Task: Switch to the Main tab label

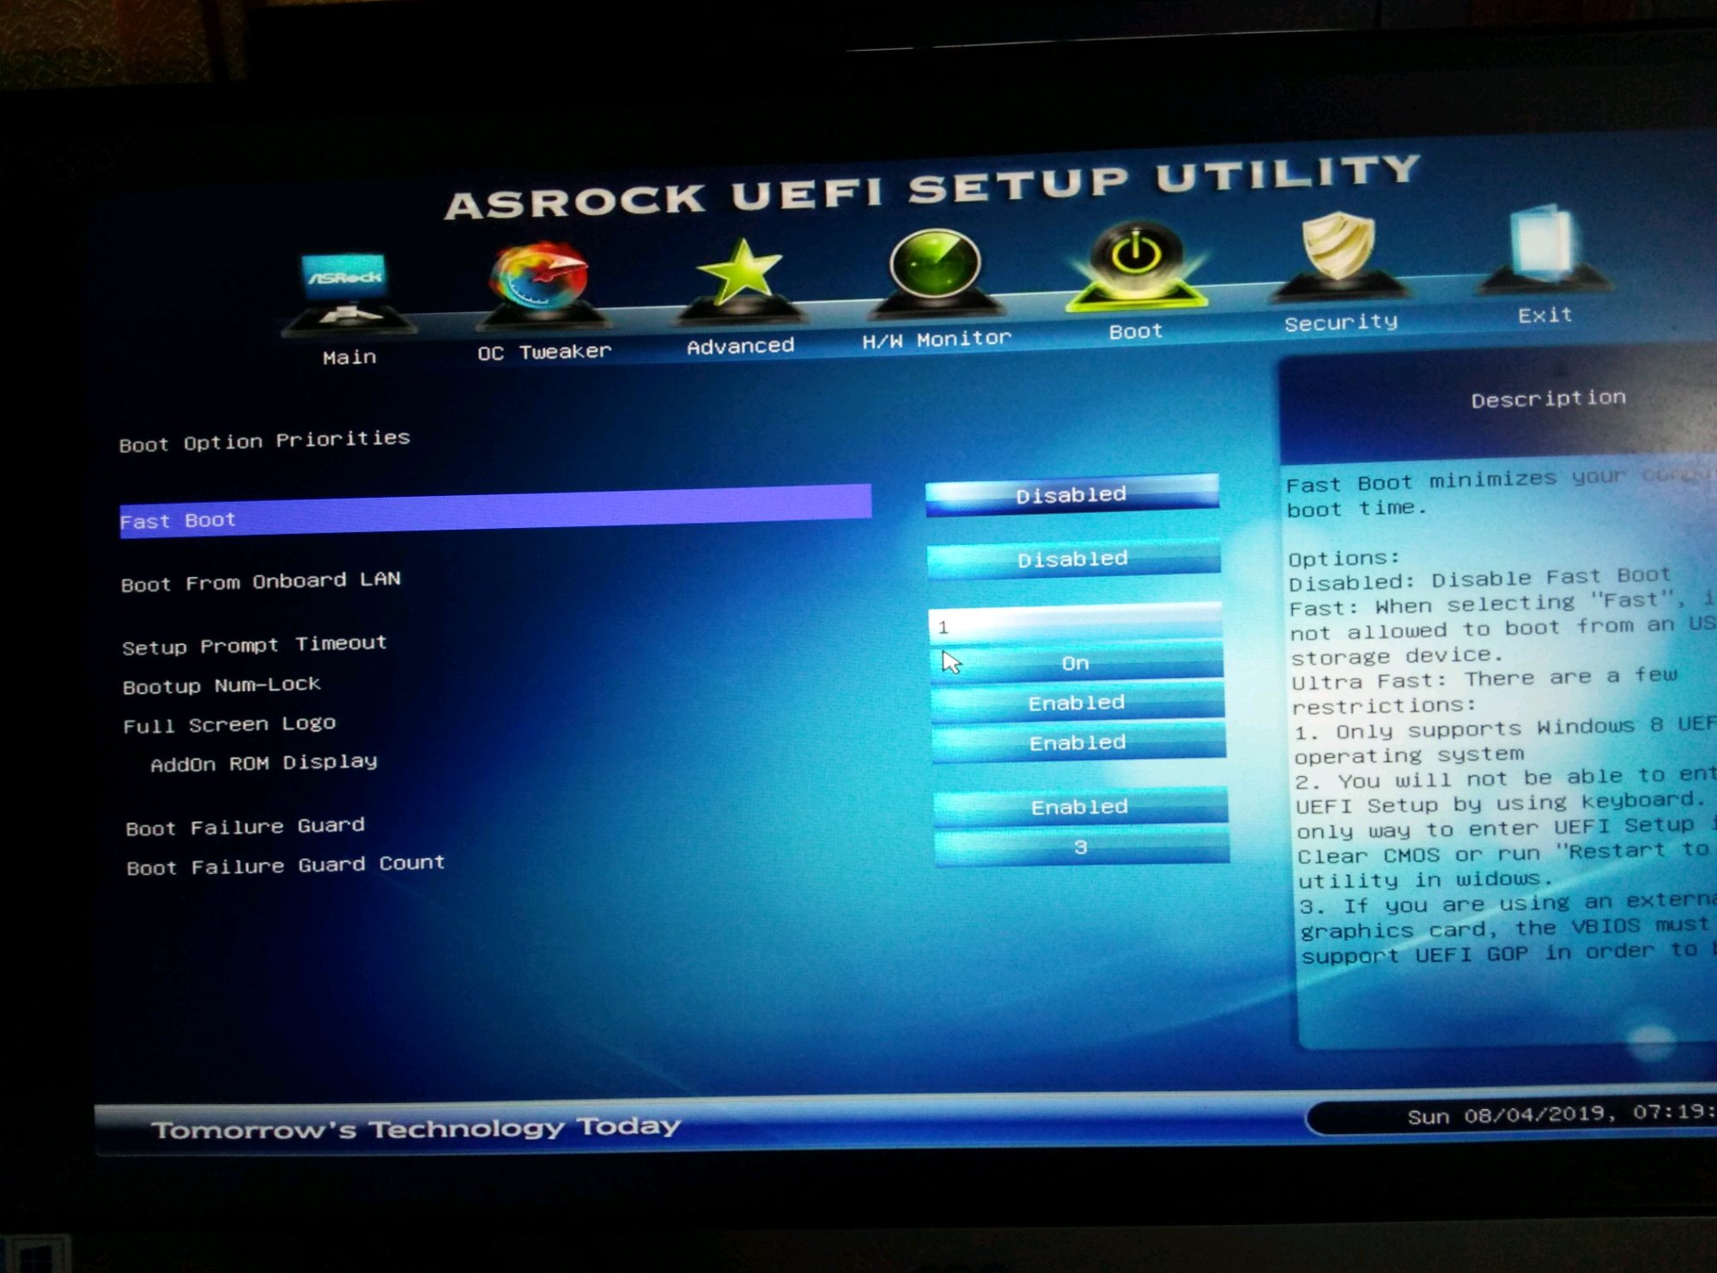Action: (x=349, y=357)
